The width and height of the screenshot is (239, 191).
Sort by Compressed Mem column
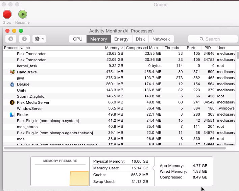144,48
